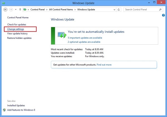This screenshot has width=167, height=117.
Task: Open Change settings link
Action: [x=16, y=29]
